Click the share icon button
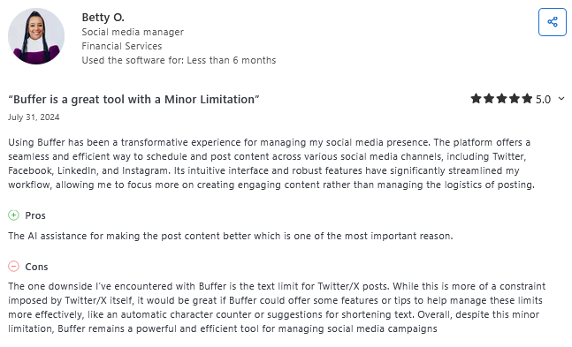572x347 pixels. pos(552,22)
